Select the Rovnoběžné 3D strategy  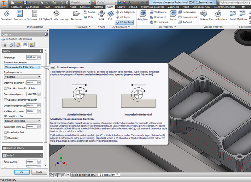[x=159, y=22]
